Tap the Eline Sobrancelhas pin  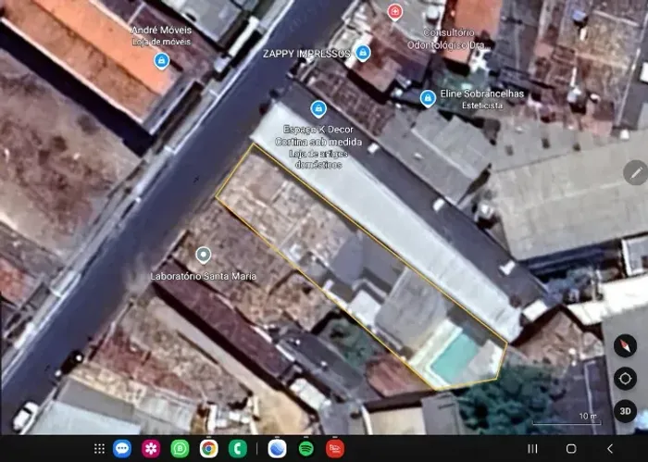(428, 98)
